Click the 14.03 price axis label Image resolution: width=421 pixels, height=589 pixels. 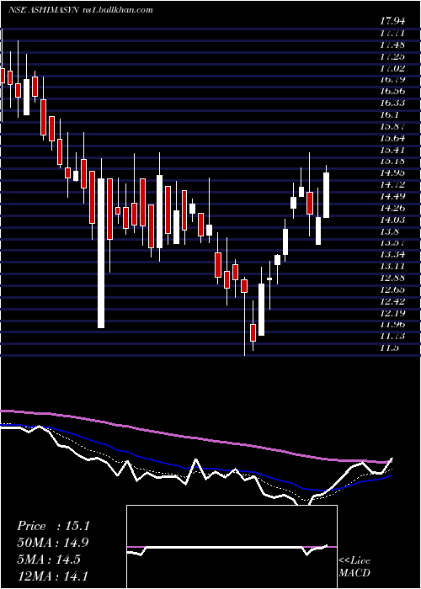coord(392,219)
